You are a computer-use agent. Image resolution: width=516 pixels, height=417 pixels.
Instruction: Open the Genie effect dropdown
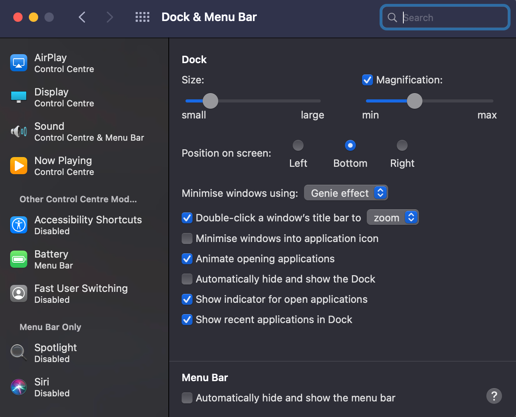coord(346,193)
